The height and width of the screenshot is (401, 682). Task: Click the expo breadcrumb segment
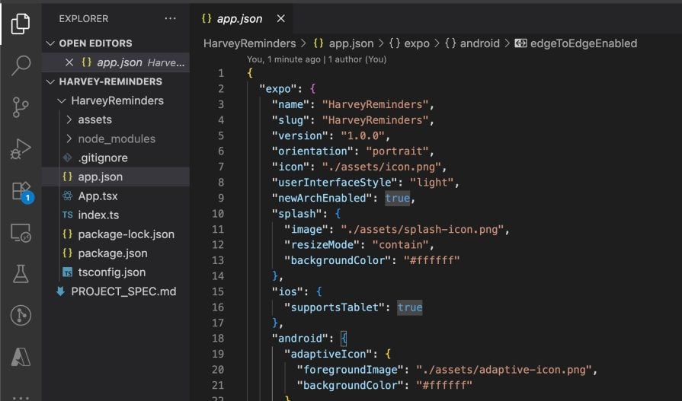416,43
